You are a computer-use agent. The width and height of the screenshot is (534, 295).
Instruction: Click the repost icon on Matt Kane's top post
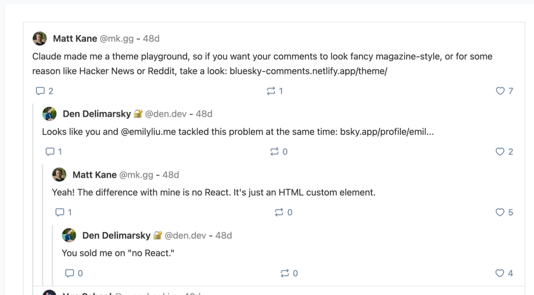271,91
